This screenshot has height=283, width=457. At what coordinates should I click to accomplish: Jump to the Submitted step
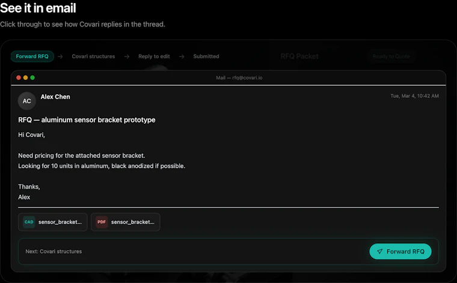tap(206, 56)
